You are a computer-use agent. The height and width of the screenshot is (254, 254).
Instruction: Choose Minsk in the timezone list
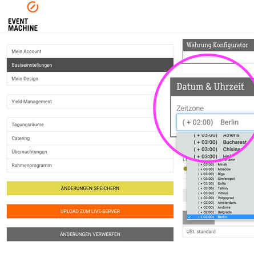pos(220,164)
